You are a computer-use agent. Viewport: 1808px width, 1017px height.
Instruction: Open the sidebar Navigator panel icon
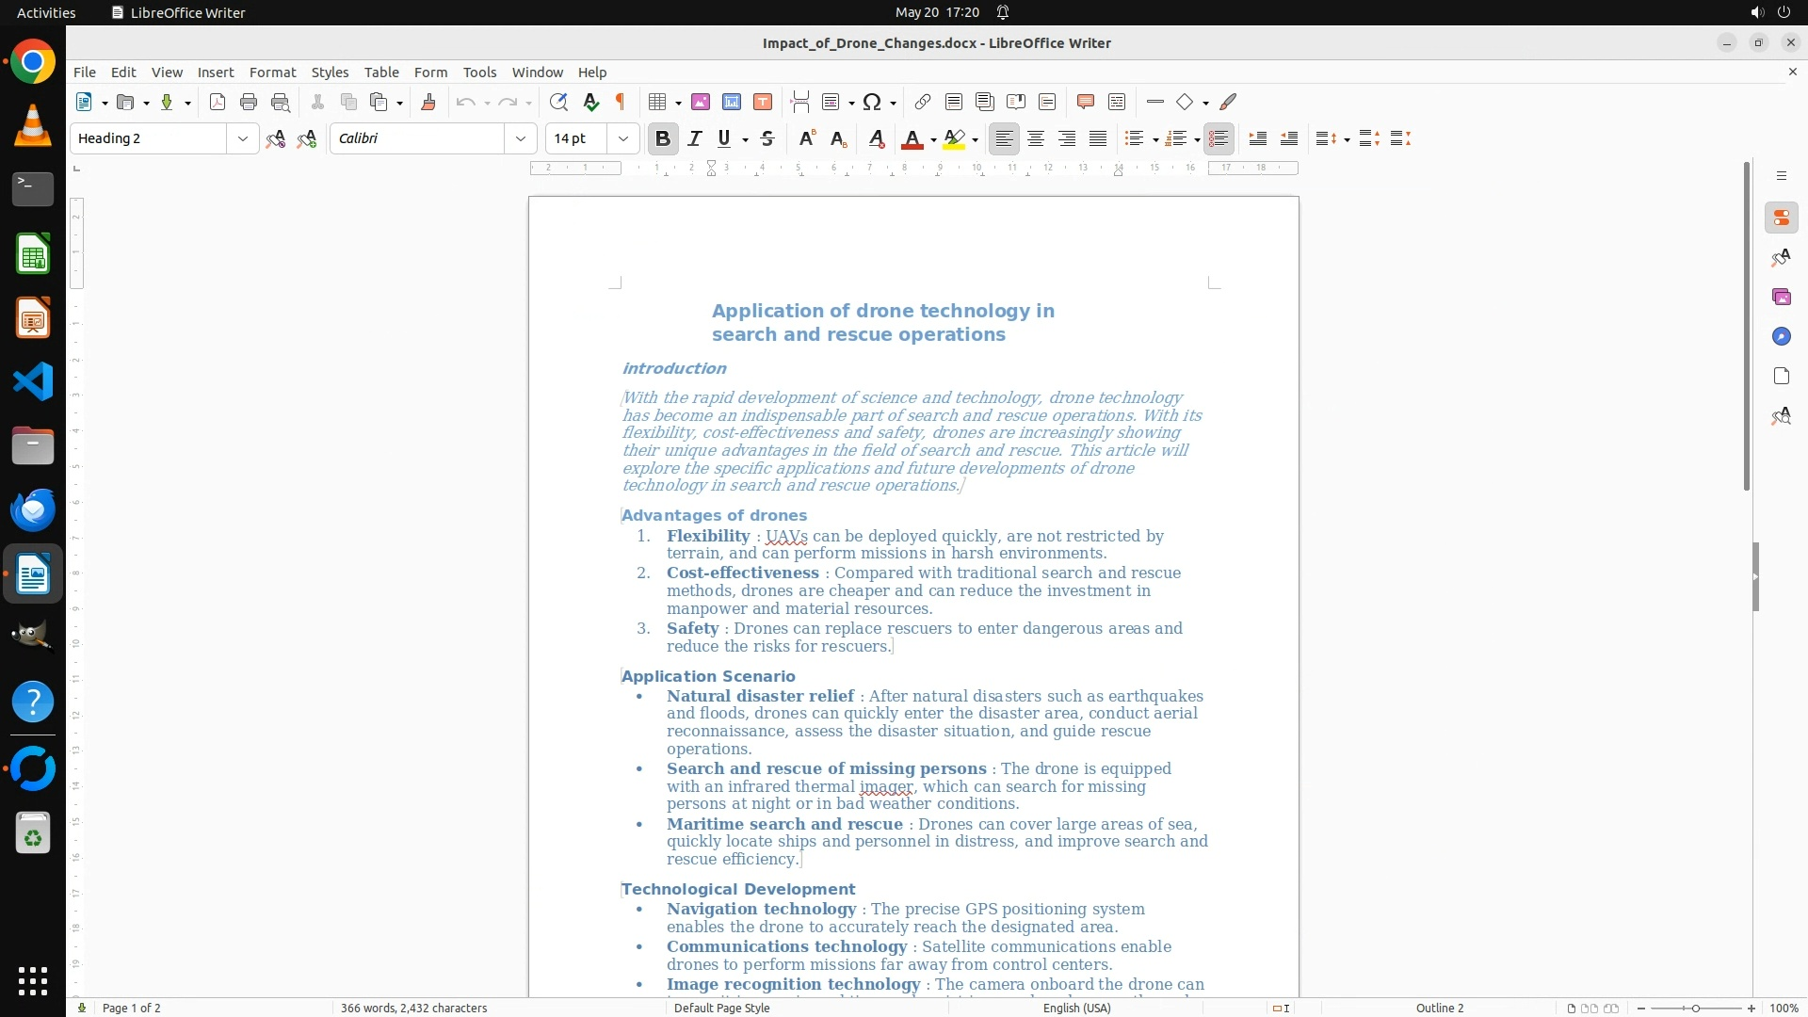click(x=1781, y=337)
